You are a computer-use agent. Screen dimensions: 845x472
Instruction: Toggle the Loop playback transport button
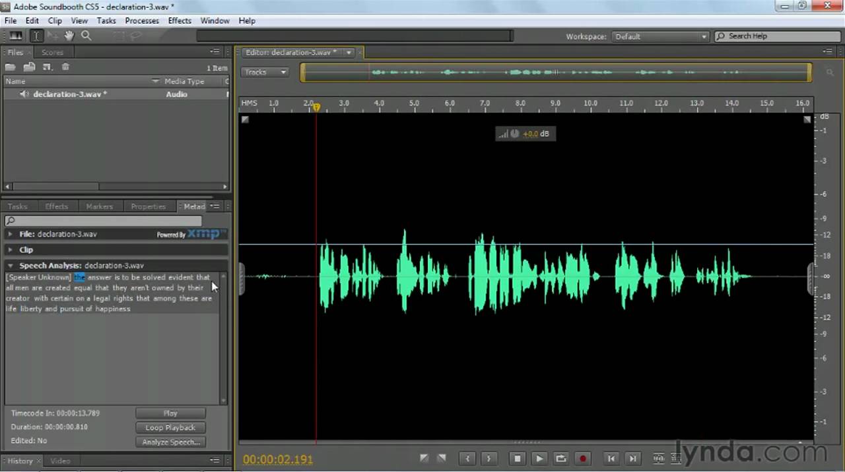pyautogui.click(x=561, y=459)
